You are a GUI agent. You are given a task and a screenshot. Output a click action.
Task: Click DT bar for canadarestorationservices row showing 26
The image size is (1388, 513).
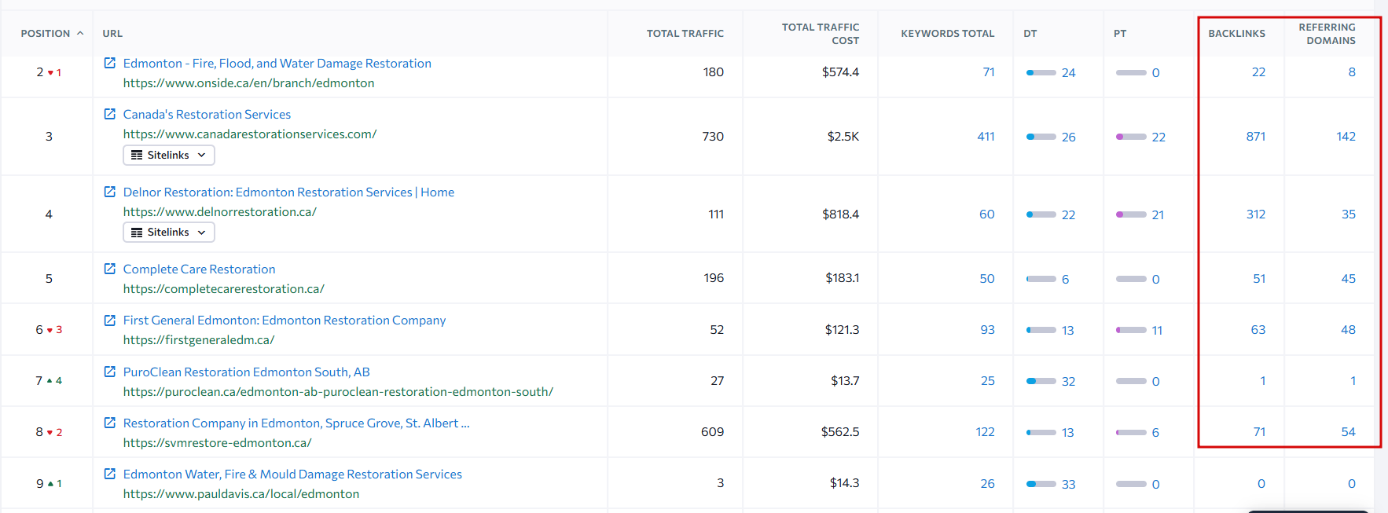tap(1041, 137)
